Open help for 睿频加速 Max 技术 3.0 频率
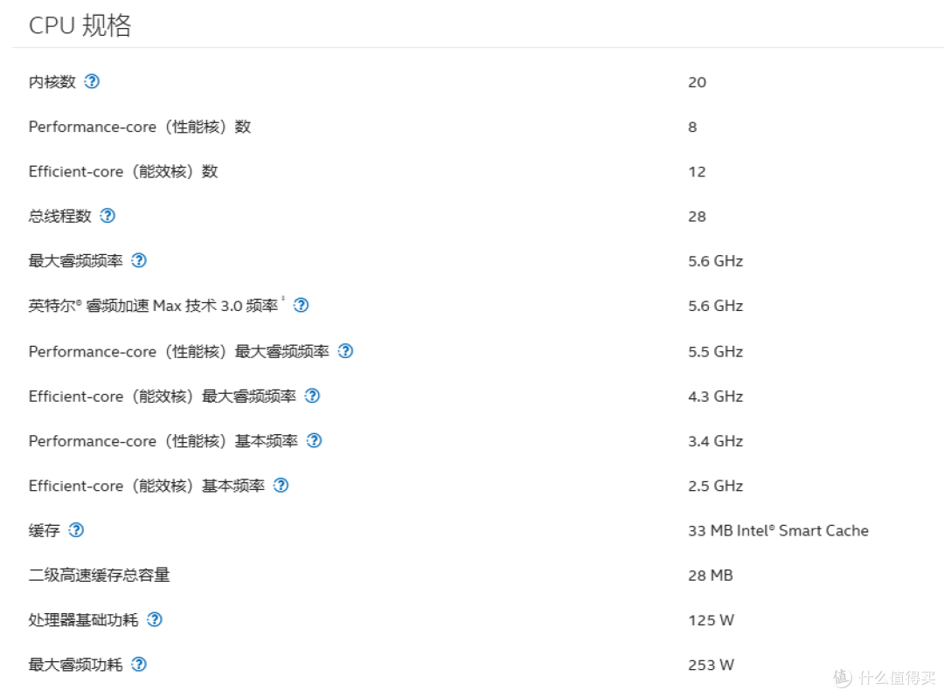This screenshot has width=944, height=697. [301, 305]
